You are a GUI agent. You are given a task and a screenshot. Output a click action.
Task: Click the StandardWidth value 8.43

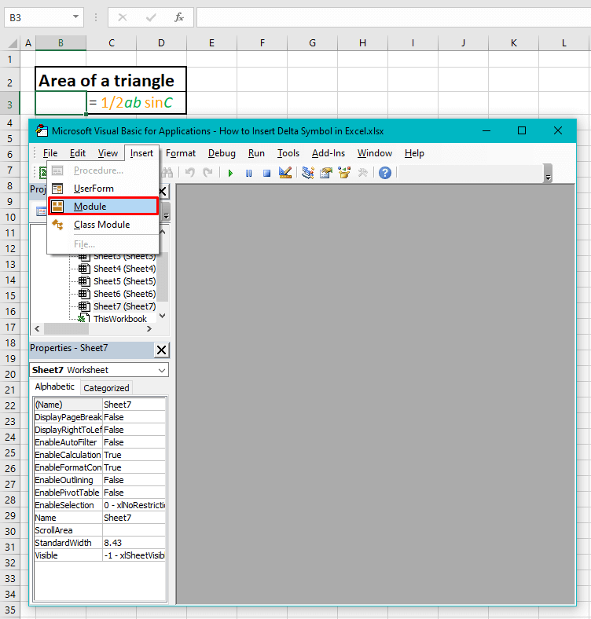click(x=134, y=543)
